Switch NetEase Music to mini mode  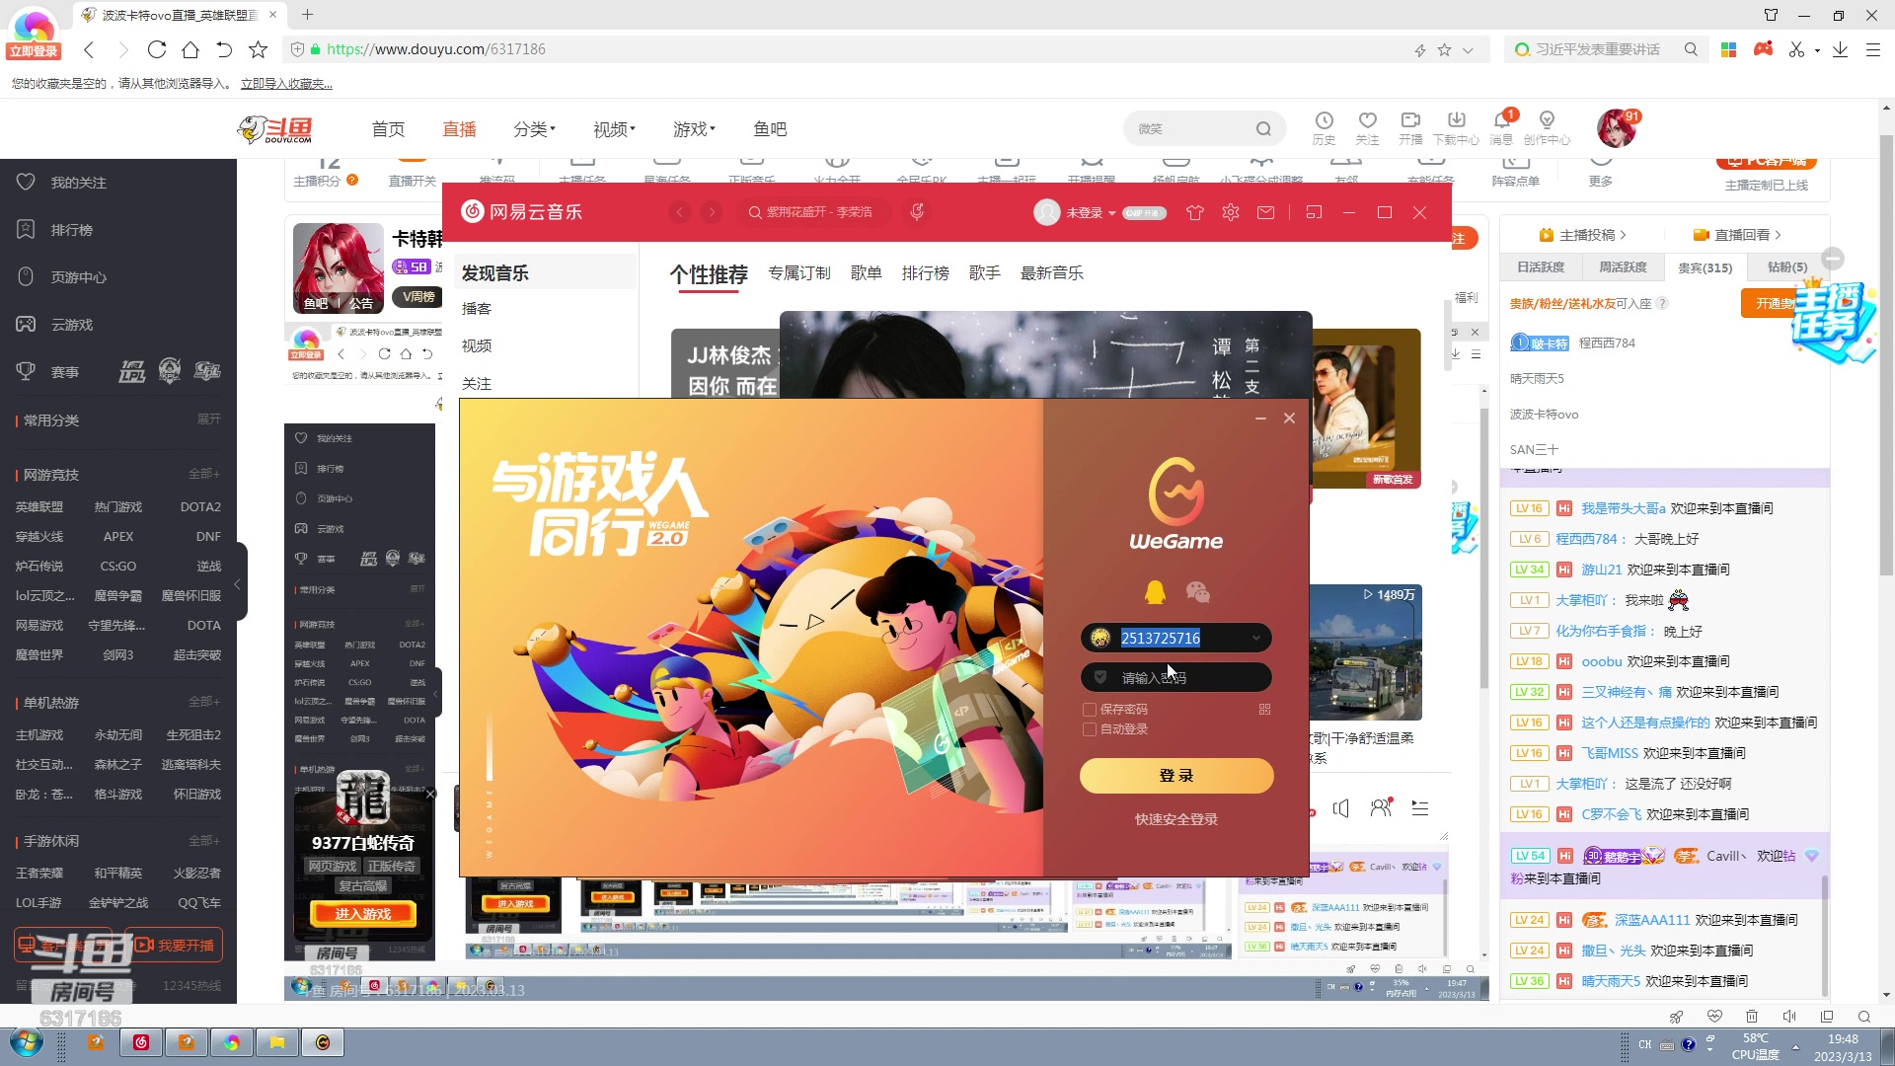(1314, 212)
